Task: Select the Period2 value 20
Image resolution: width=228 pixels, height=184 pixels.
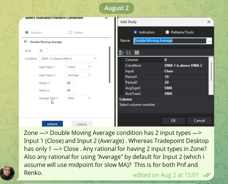Action: pyautogui.click(x=186, y=82)
